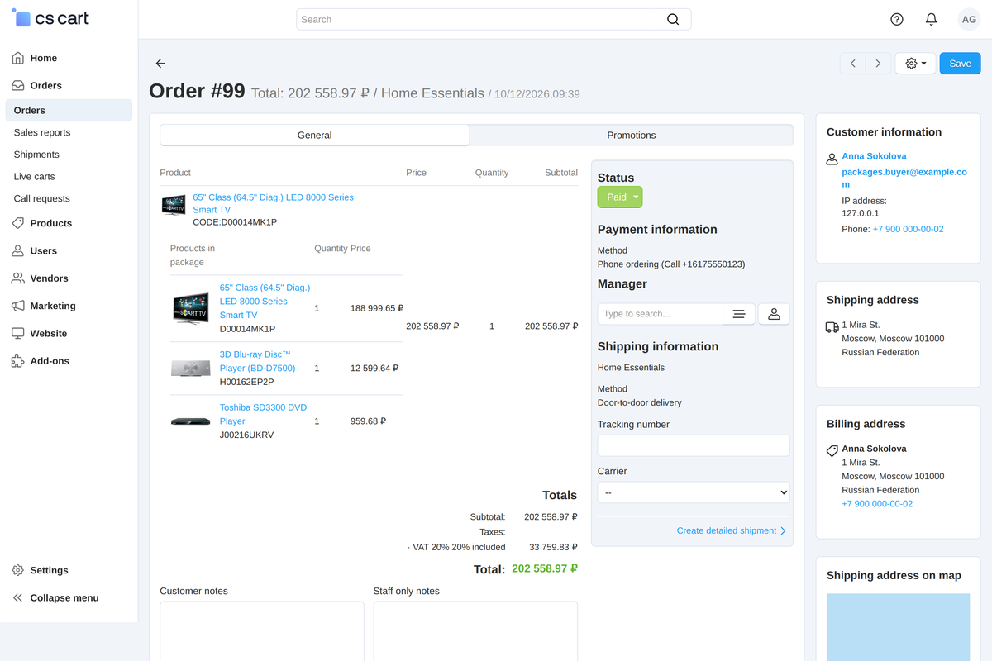The width and height of the screenshot is (992, 661).
Task: Click the Home house icon in the sidebar
Action: click(x=18, y=58)
